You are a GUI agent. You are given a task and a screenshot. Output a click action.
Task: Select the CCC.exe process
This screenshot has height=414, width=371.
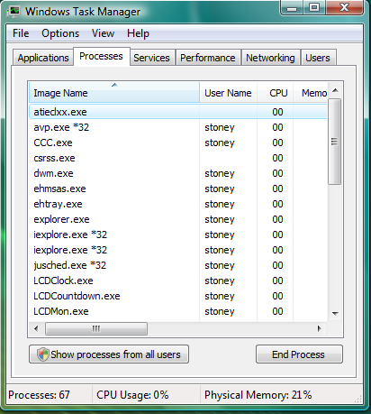click(178, 143)
